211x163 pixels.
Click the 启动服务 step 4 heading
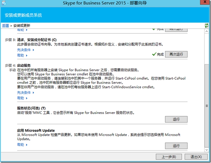(24, 66)
